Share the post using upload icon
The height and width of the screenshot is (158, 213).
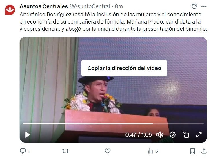tap(204, 151)
